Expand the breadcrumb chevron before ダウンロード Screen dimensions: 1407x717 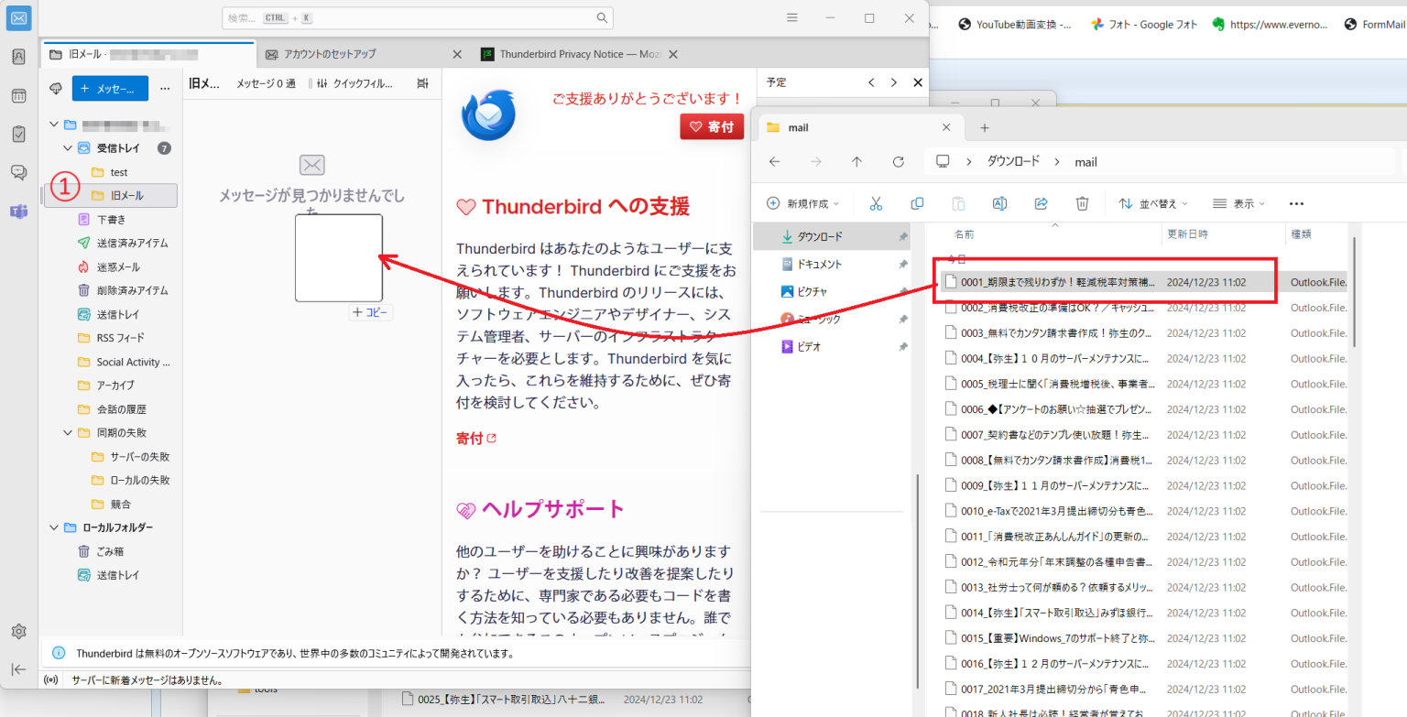pyautogui.click(x=968, y=162)
